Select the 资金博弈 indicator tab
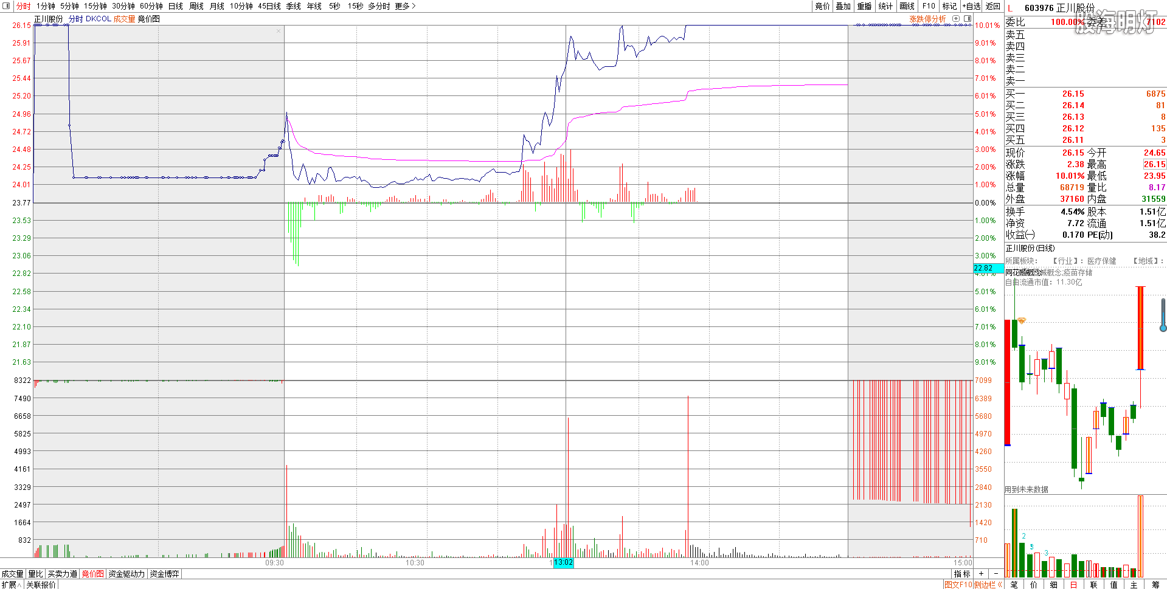Image resolution: width=1167 pixels, height=589 pixels. 164,574
